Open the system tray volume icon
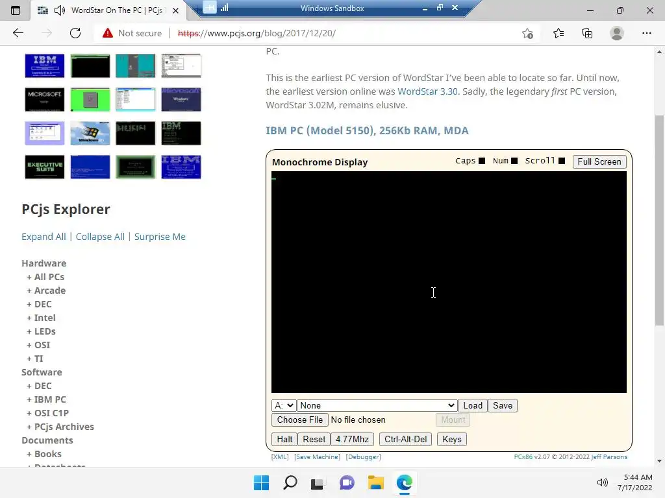Viewport: 665px width, 498px height. [x=602, y=482]
